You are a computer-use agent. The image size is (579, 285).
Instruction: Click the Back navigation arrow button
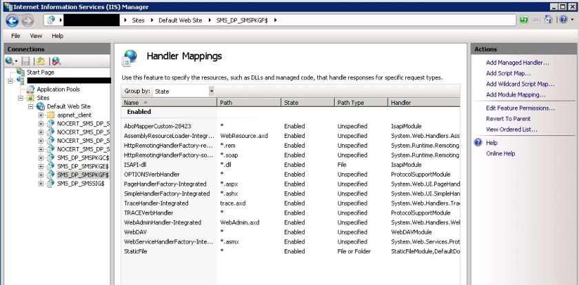point(11,20)
